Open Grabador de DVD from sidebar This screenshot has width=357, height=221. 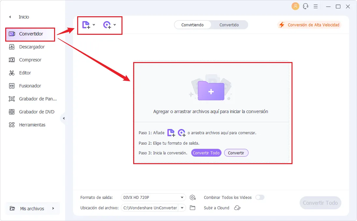(x=36, y=112)
